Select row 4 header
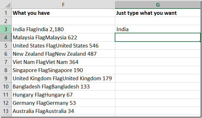The width and height of the screenshot is (202, 118). click(6, 37)
